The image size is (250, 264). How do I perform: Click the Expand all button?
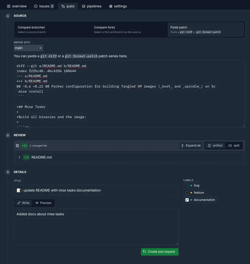191,145
